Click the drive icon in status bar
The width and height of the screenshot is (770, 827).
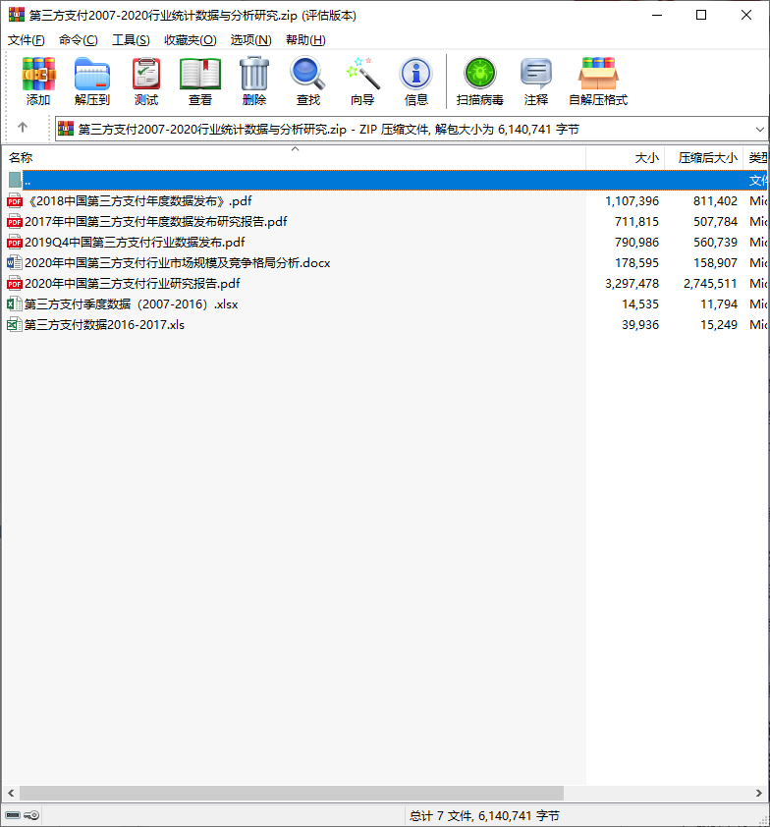tap(13, 815)
